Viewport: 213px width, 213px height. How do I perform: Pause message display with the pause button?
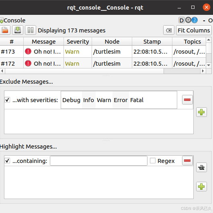click(31, 30)
